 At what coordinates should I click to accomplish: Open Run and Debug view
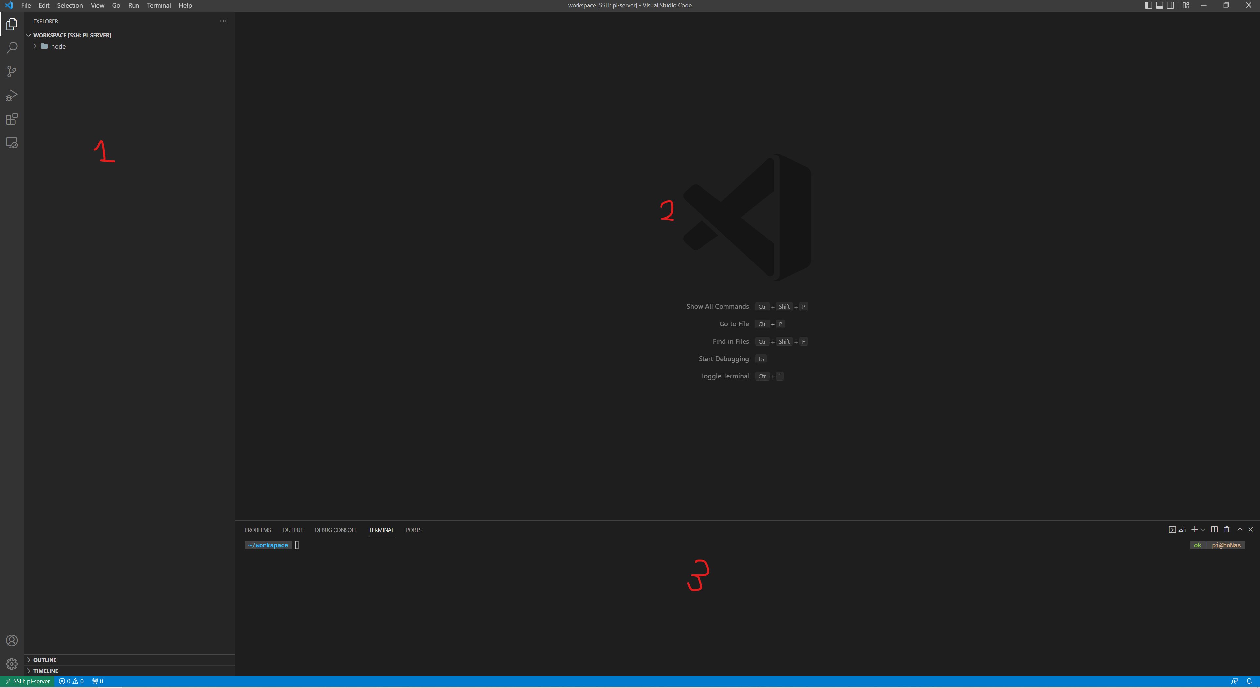[12, 95]
